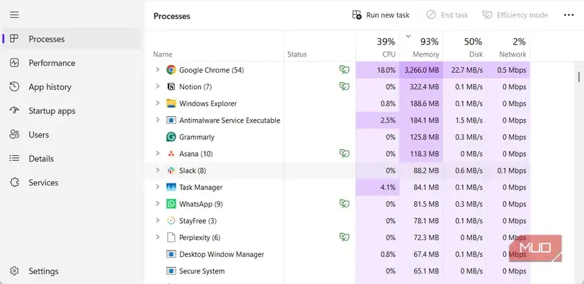Expand the Slack (8) process group

click(x=158, y=170)
